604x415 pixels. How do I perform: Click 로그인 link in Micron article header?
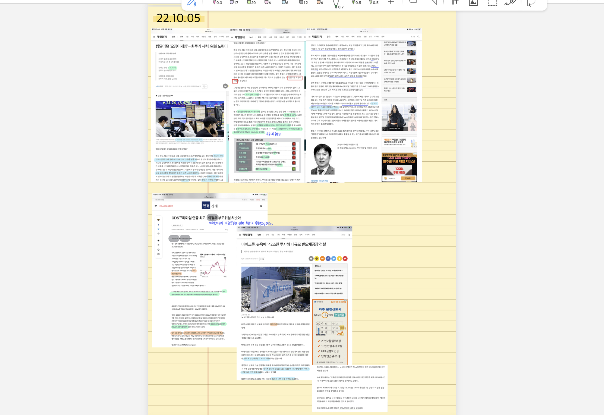(x=343, y=235)
